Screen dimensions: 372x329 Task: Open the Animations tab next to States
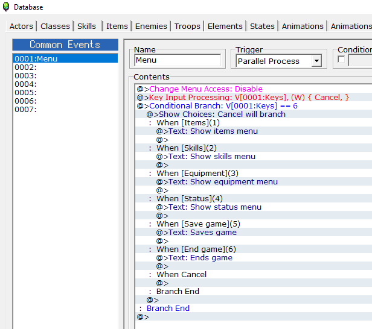(x=303, y=27)
